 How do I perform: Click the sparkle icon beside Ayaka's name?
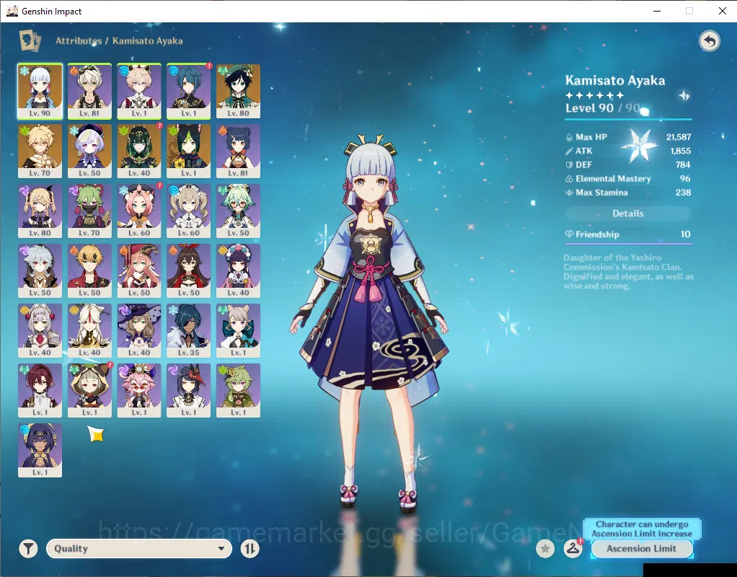click(x=684, y=96)
